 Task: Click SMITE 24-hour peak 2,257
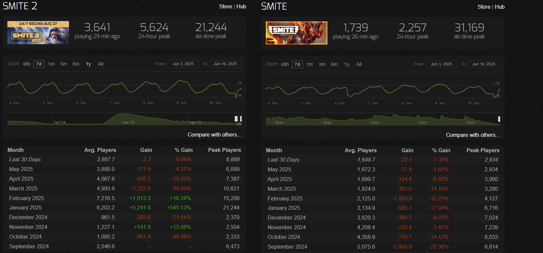pos(412,27)
